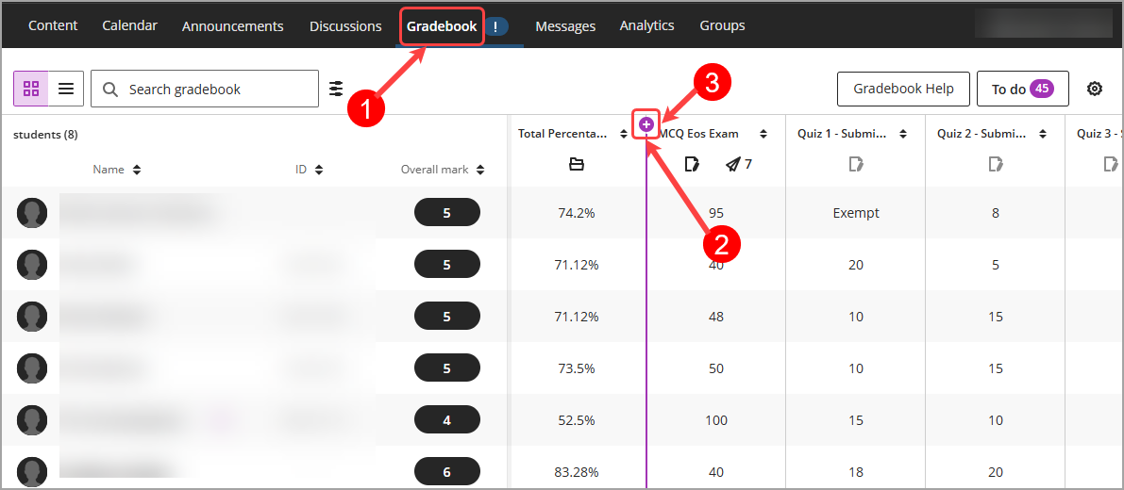Click the Quiz 1 submission icon
The image size is (1124, 490).
click(x=855, y=165)
